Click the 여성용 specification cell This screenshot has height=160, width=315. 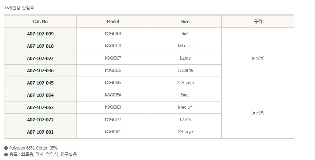(x=258, y=113)
